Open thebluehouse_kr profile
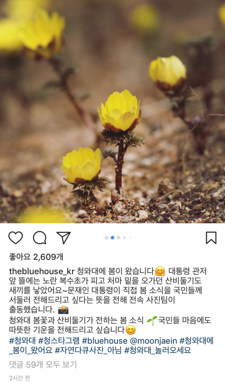The height and width of the screenshot is (382, 225). coord(42,272)
